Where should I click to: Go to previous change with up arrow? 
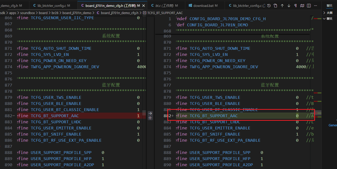pos(282,6)
